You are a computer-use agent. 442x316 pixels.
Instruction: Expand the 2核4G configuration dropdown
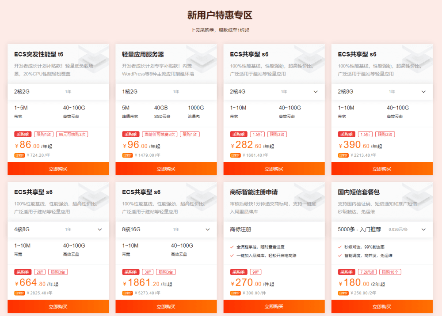point(316,92)
